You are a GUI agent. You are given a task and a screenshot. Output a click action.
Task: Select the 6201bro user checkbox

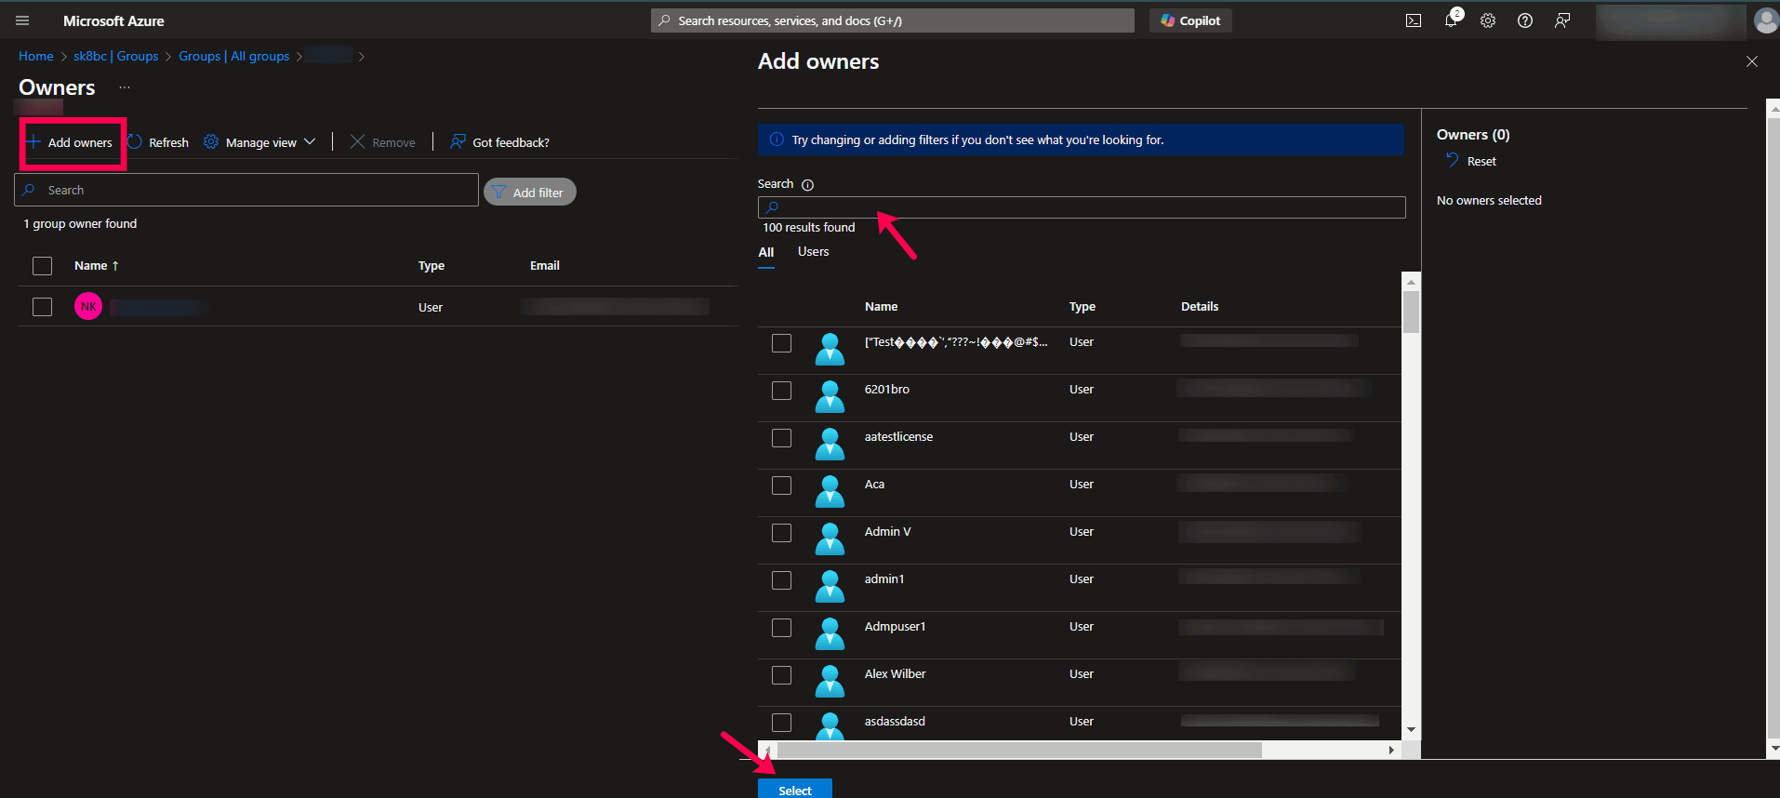coord(781,391)
